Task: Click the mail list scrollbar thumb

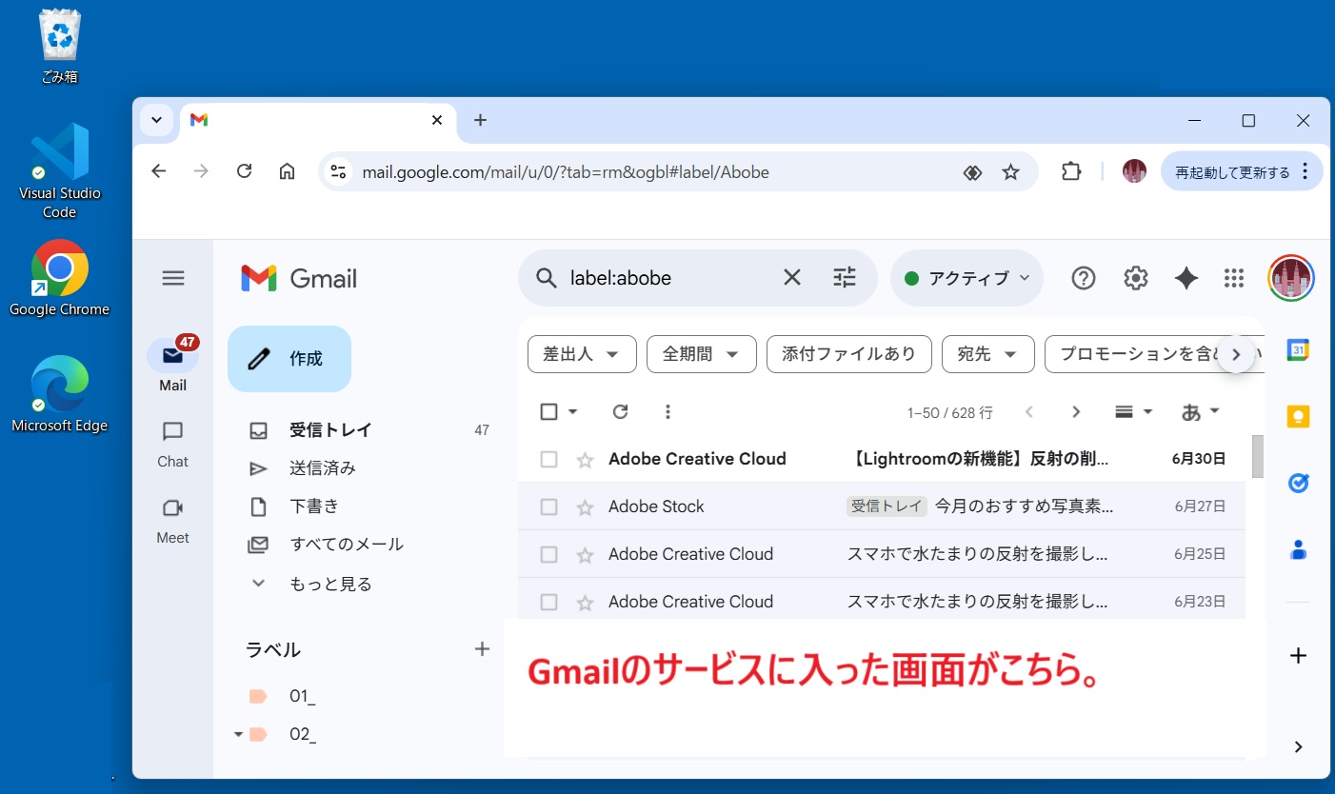Action: (x=1258, y=456)
